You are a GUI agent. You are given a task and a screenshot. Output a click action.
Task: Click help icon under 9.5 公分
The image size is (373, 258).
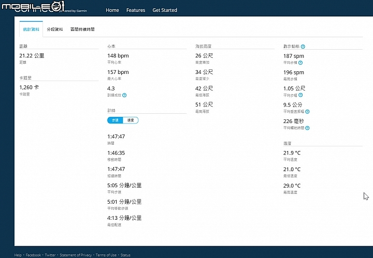click(x=307, y=112)
